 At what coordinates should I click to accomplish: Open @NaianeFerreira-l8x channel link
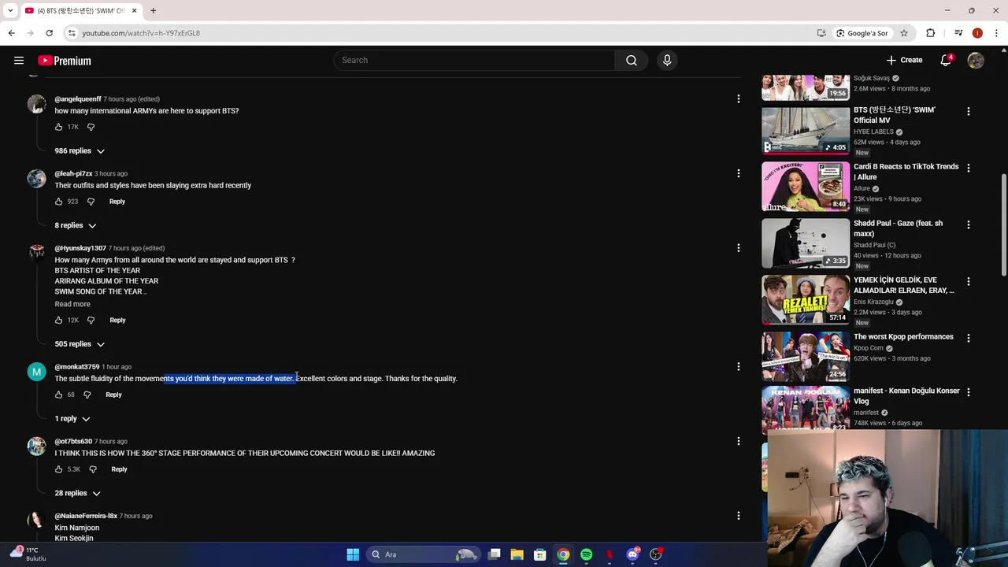point(86,516)
